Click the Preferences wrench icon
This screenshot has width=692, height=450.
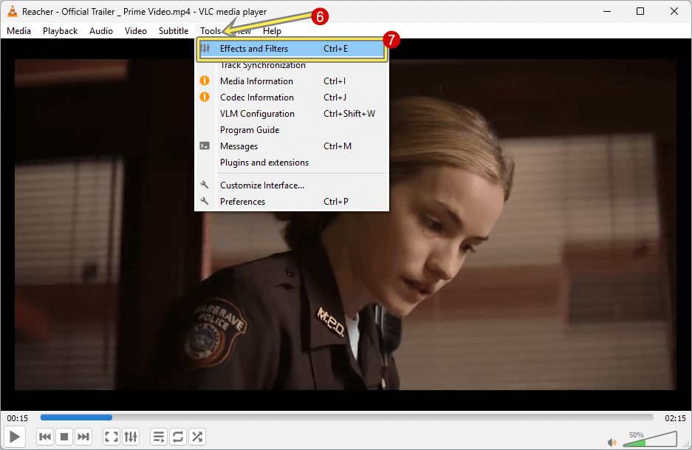[205, 202]
